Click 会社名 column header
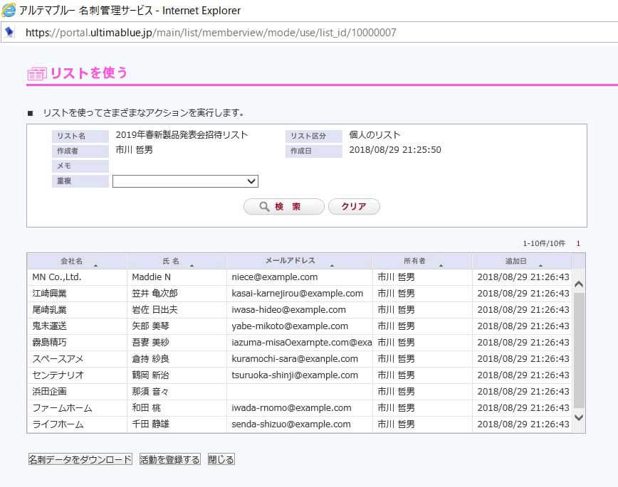The image size is (618, 487). (x=77, y=261)
